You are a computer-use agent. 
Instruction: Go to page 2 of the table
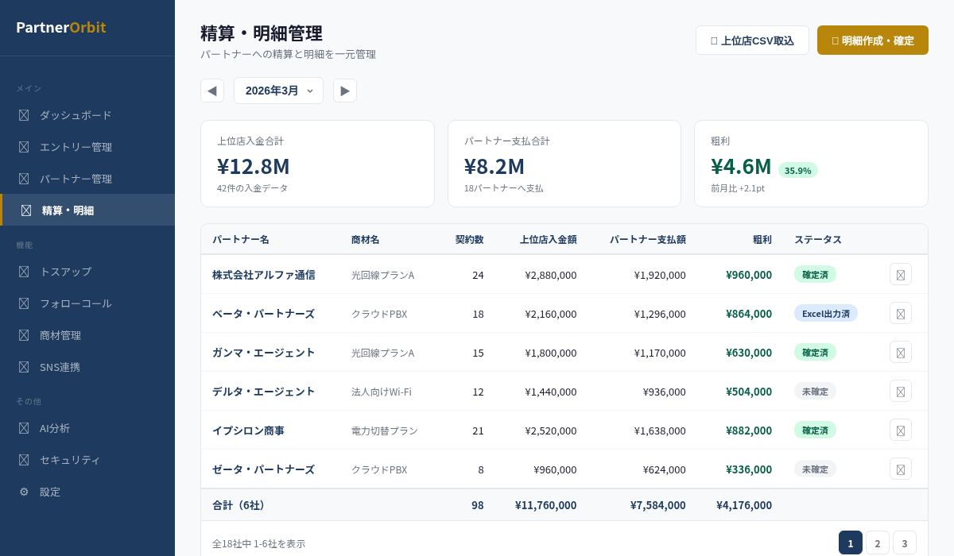click(x=878, y=543)
